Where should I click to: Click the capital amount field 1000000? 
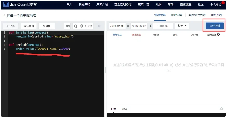[163, 26]
